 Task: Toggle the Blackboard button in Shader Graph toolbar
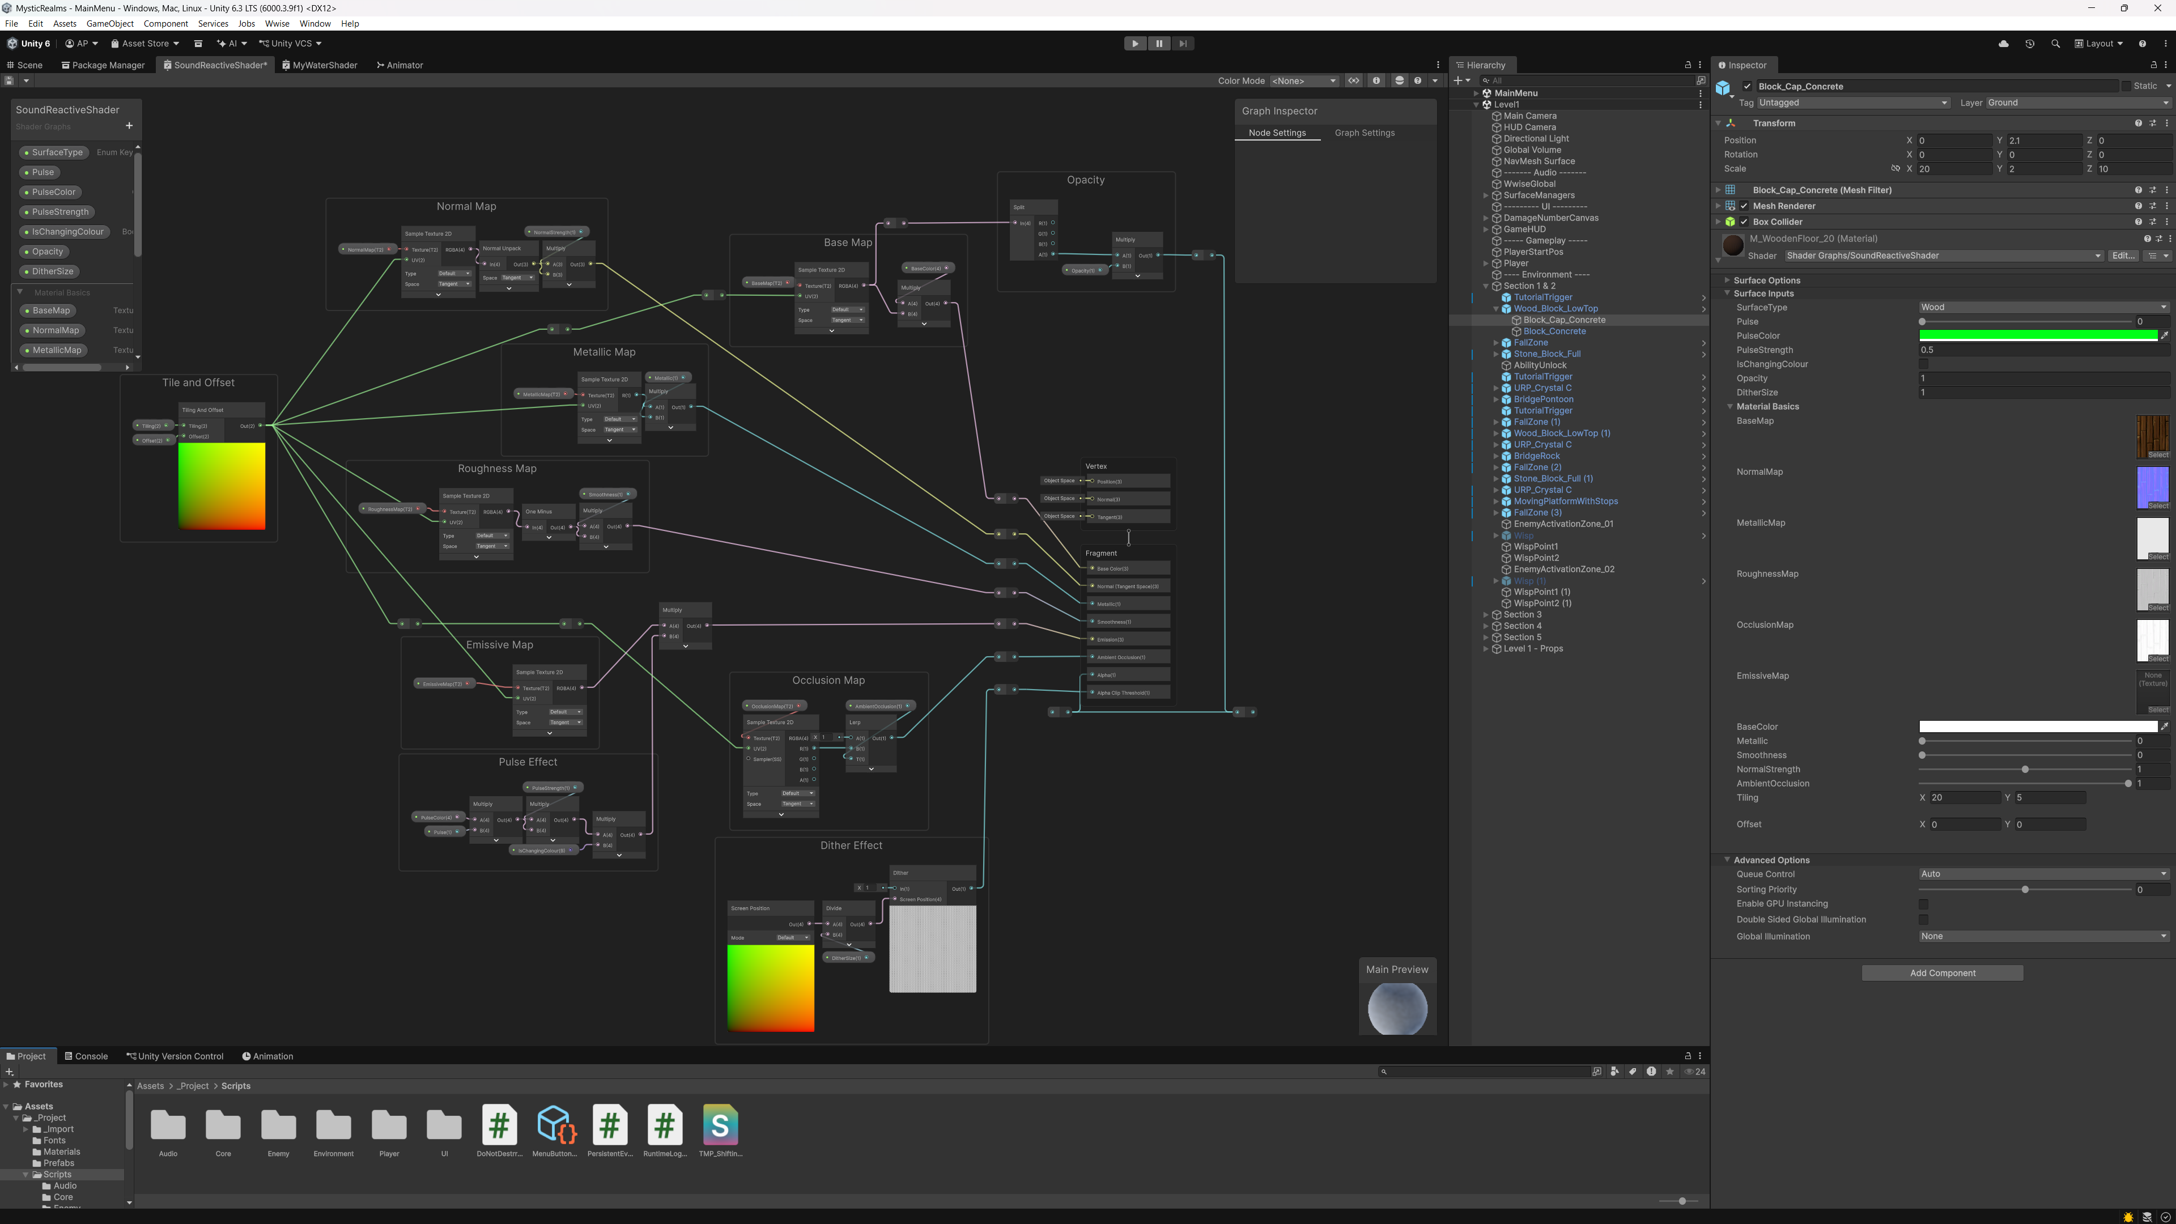[x=1354, y=81]
